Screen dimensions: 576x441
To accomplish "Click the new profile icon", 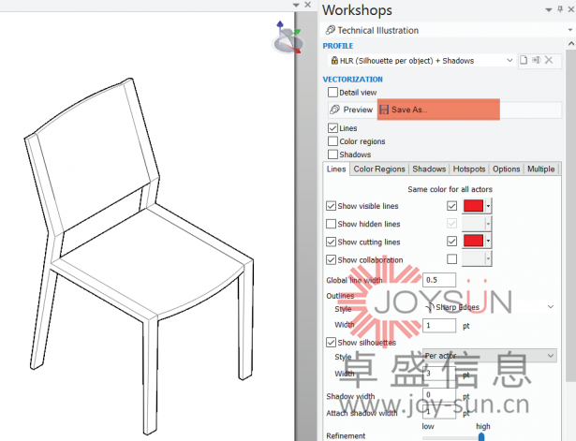I will (524, 60).
